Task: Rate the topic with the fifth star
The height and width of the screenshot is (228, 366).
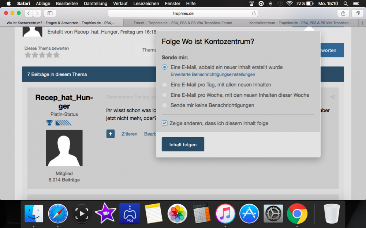Action: (56, 55)
